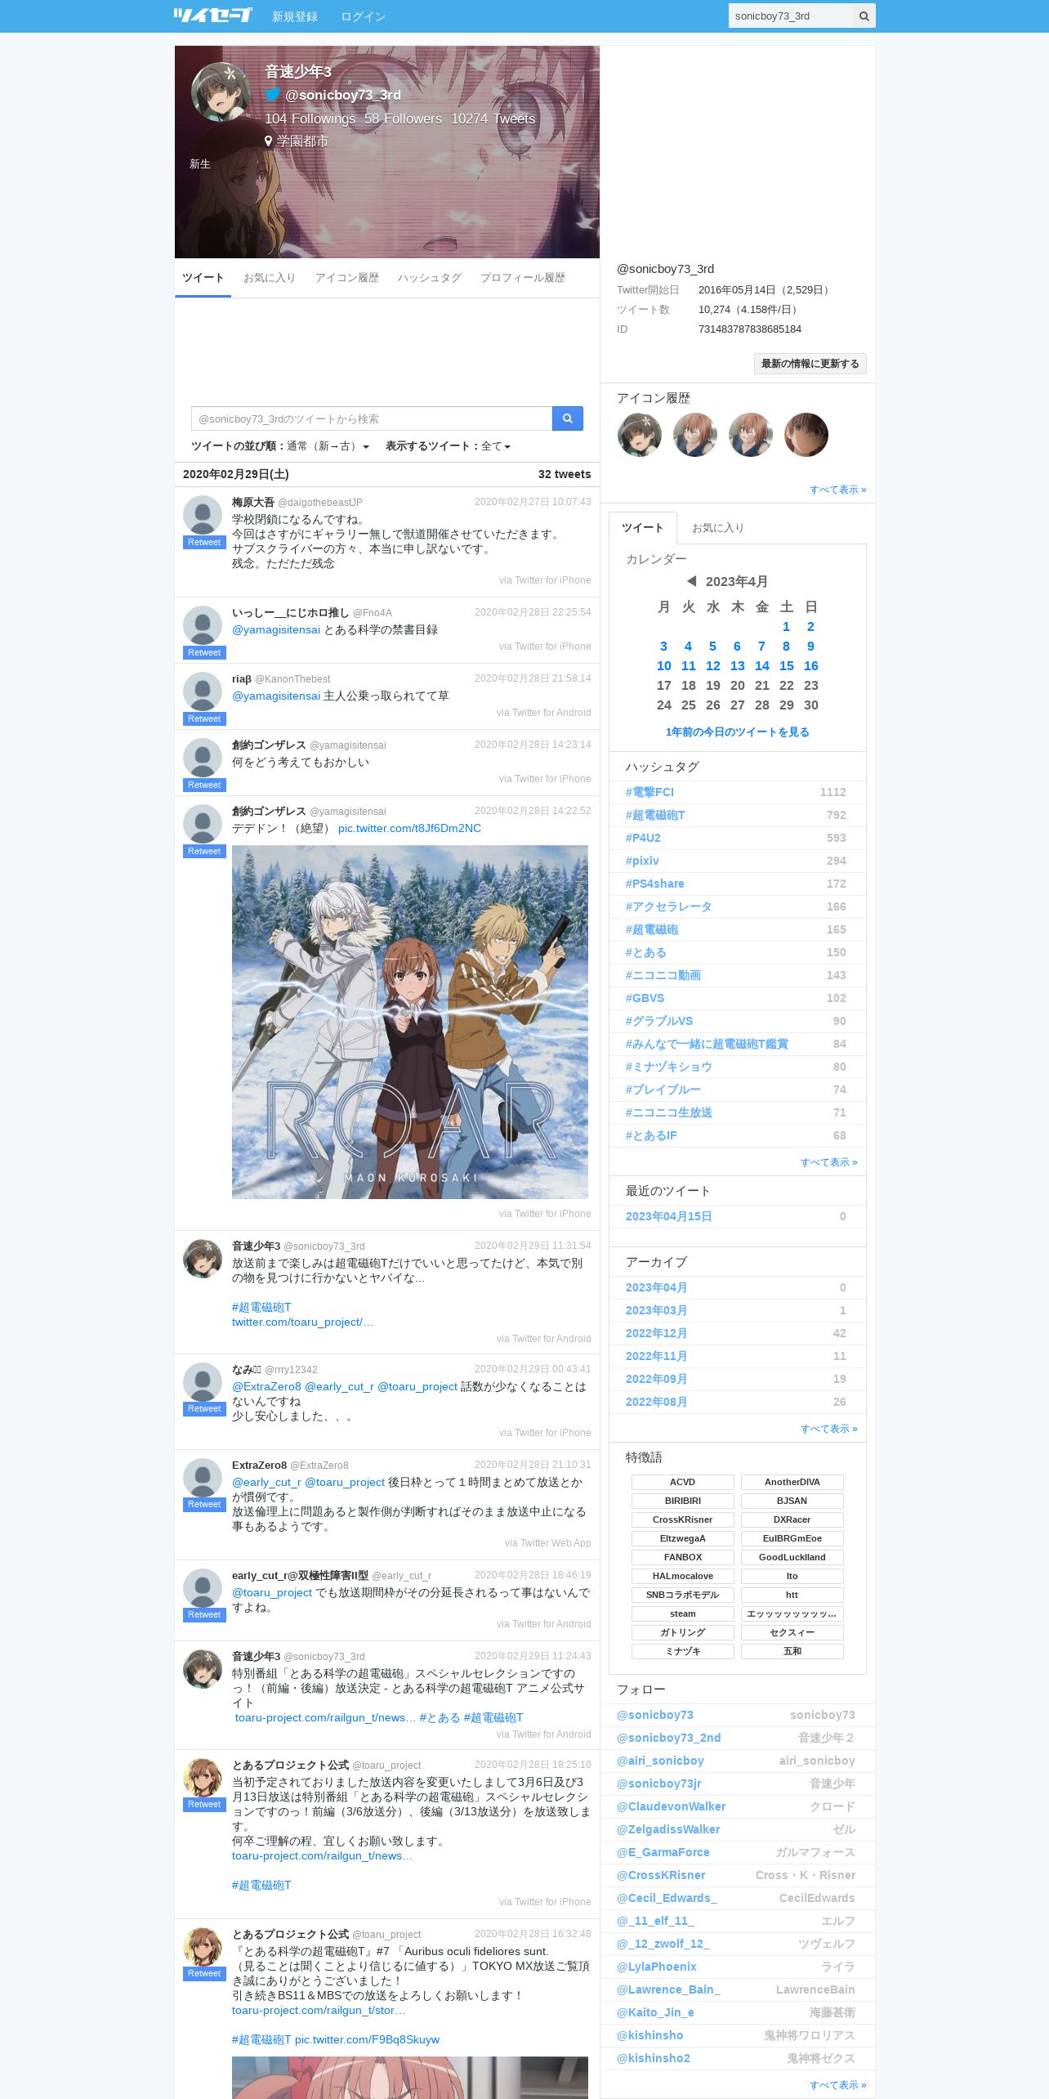1049x2099 pixels.
Task: Open calendar date 15
Action: pos(787,666)
